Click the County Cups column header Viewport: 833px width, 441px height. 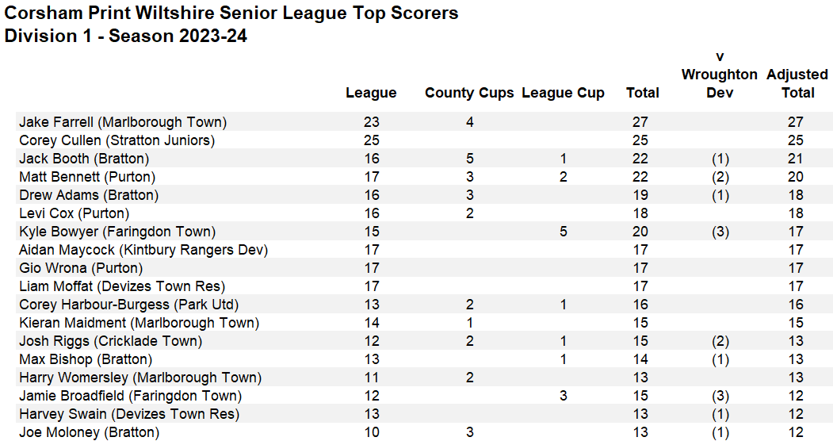pyautogui.click(x=469, y=93)
